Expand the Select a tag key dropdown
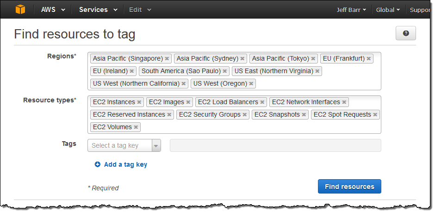The width and height of the screenshot is (435, 213). [x=156, y=145]
